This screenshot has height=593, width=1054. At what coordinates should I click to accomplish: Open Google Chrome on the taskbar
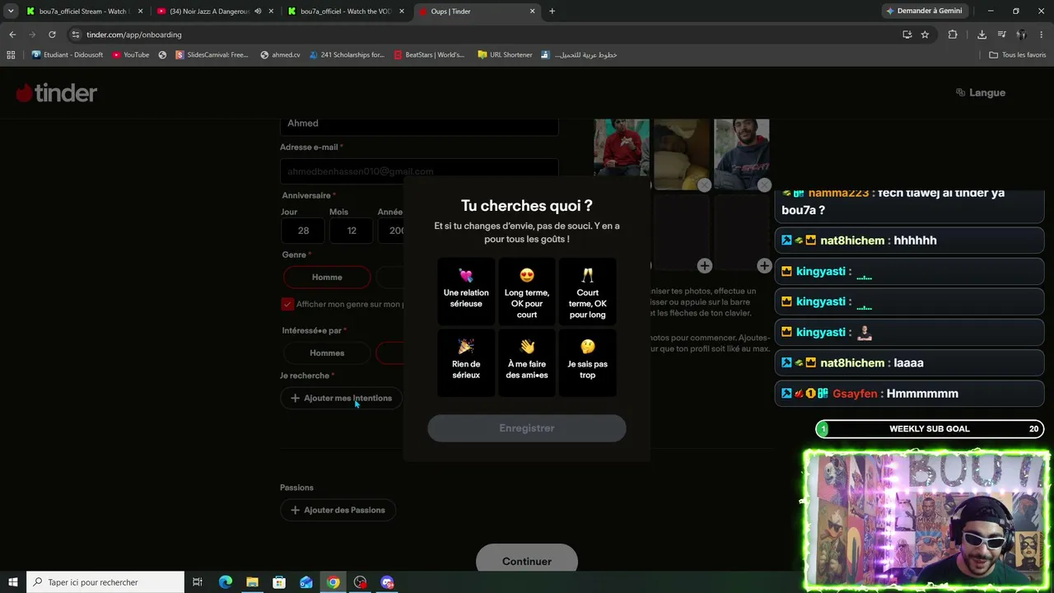(333, 582)
